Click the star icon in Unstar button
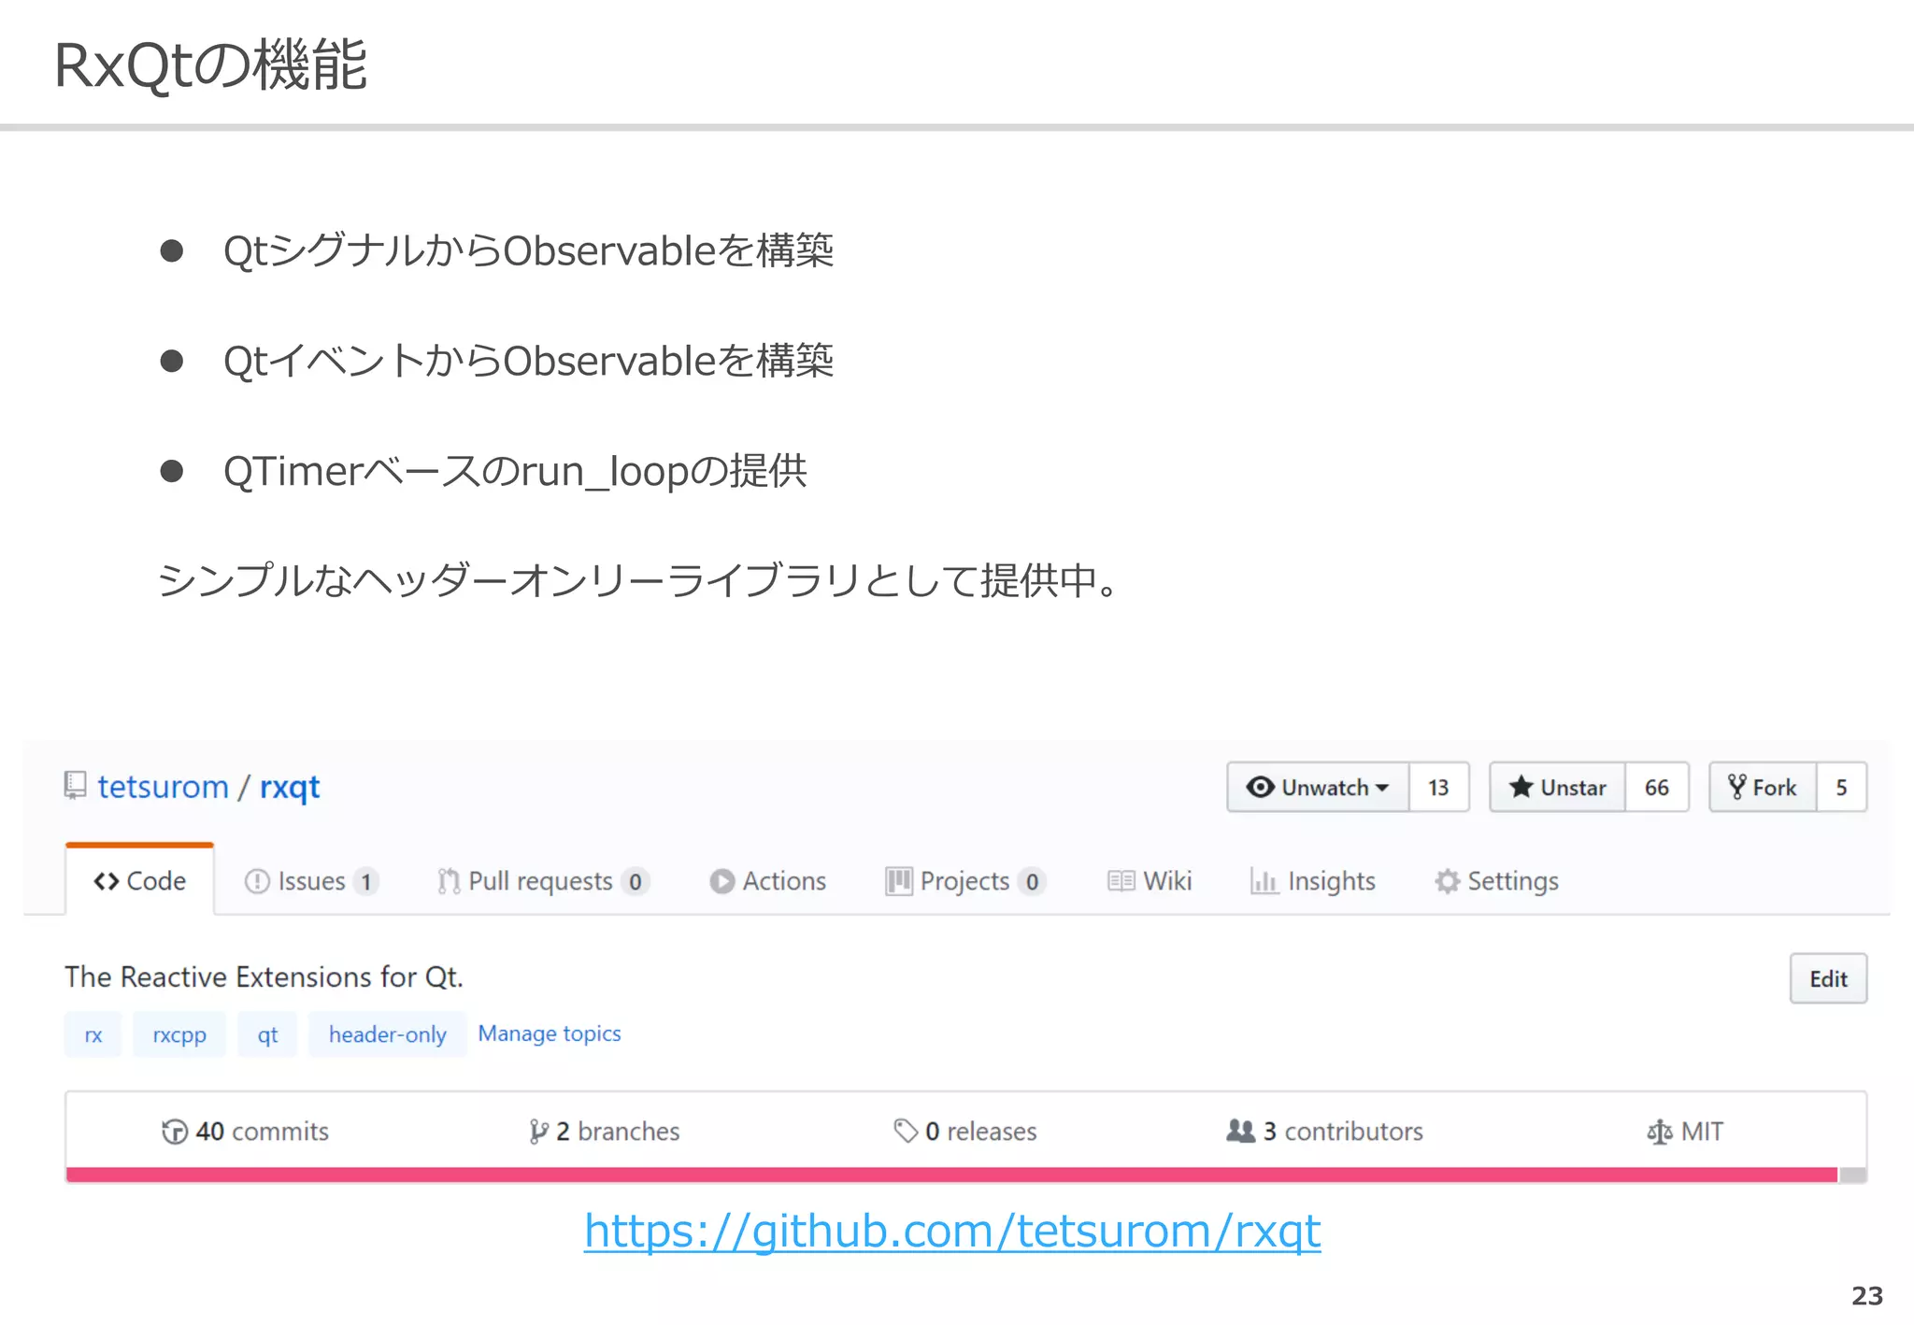 [x=1521, y=788]
